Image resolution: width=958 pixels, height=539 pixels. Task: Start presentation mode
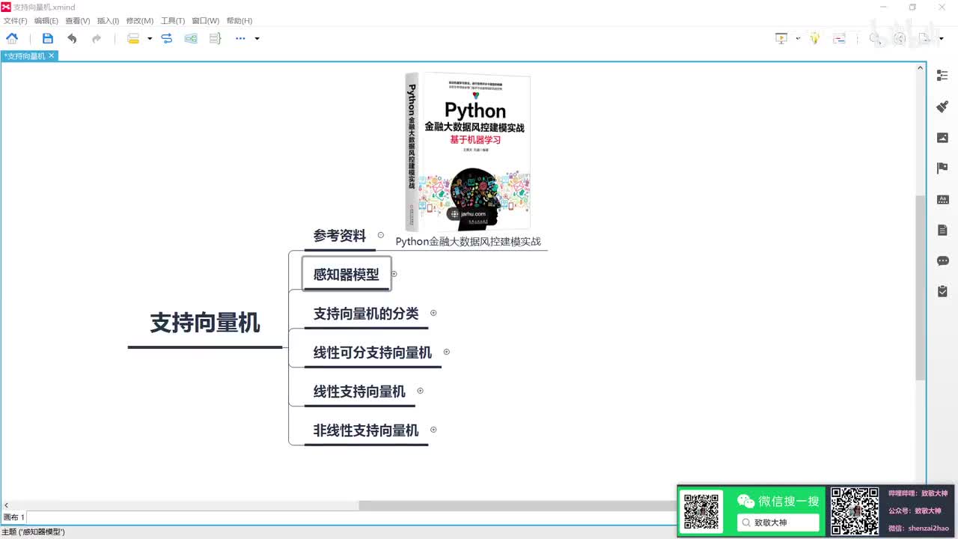[x=781, y=38]
